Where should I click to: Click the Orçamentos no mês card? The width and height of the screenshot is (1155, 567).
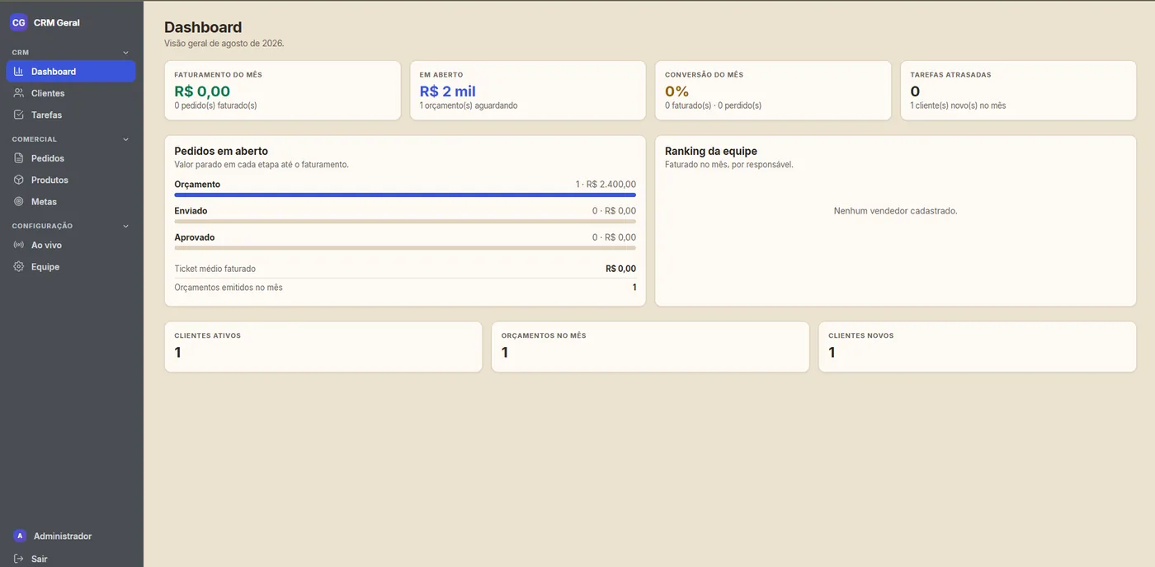point(650,347)
